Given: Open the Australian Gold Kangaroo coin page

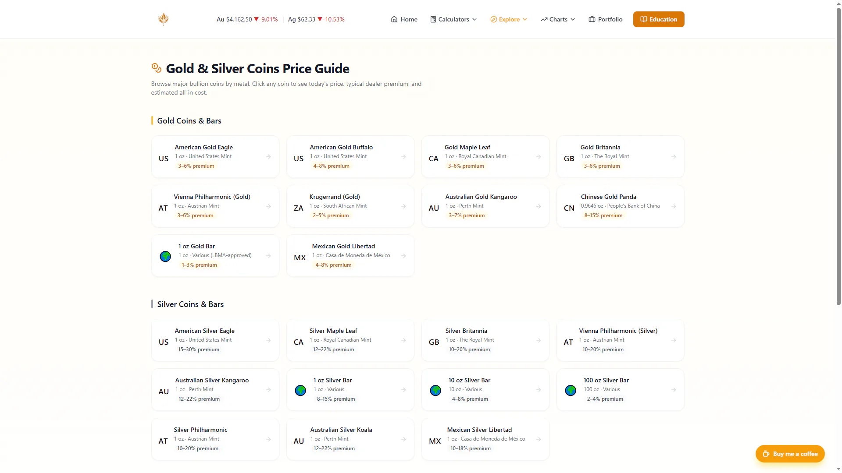Looking at the screenshot, I should (x=485, y=206).
